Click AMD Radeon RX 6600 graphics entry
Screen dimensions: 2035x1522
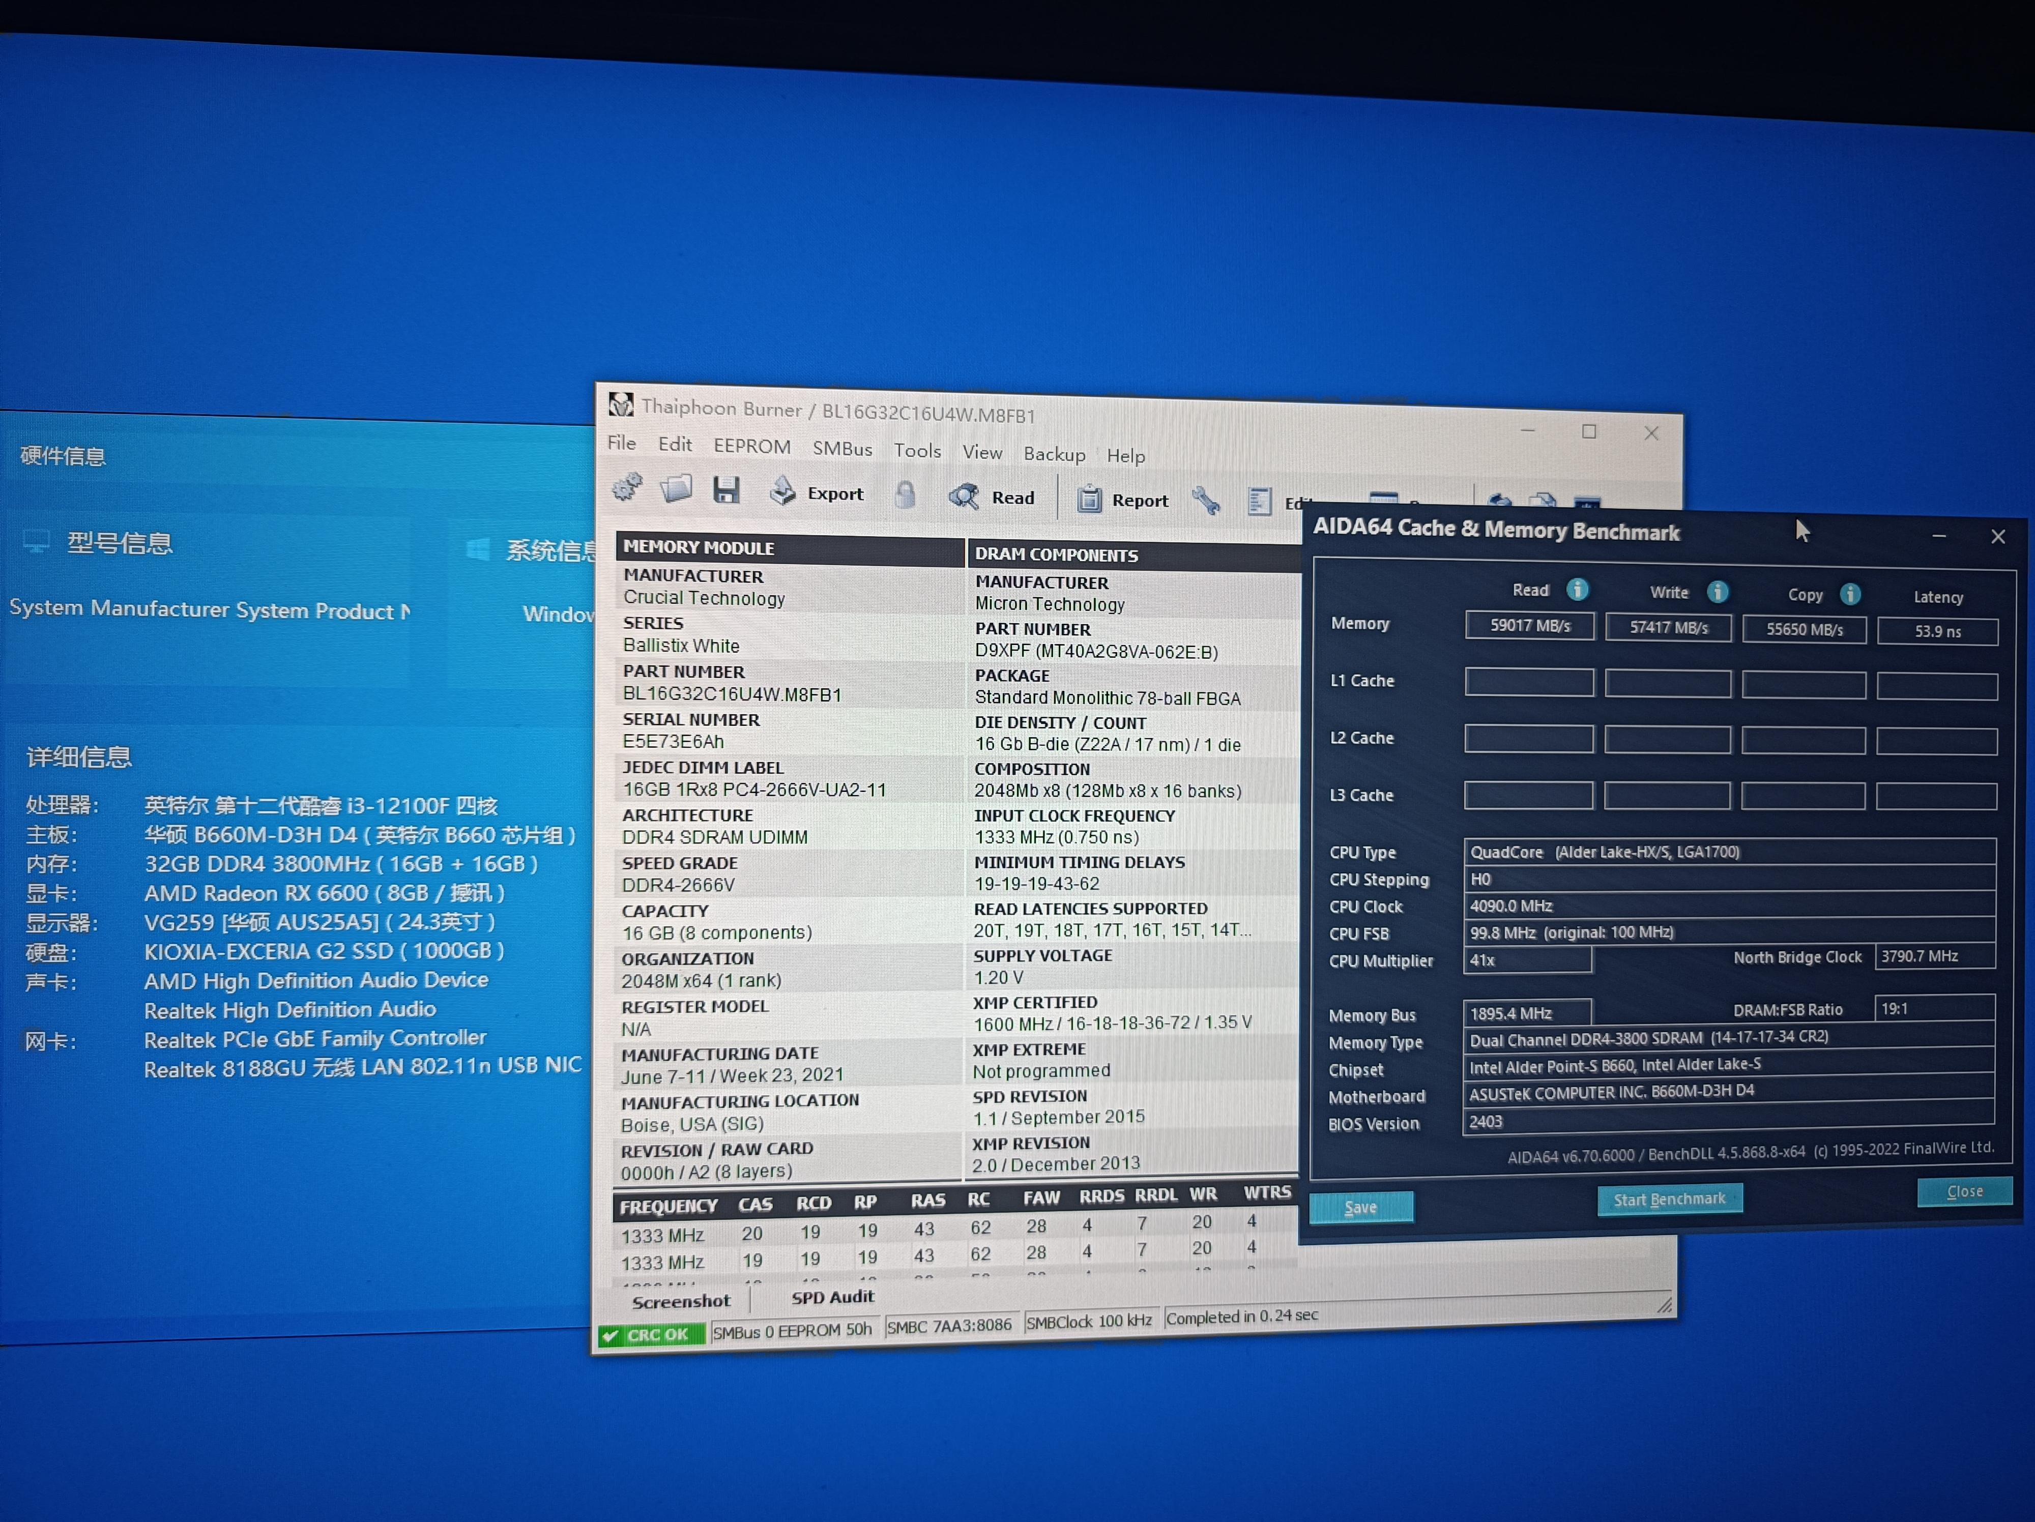325,892
